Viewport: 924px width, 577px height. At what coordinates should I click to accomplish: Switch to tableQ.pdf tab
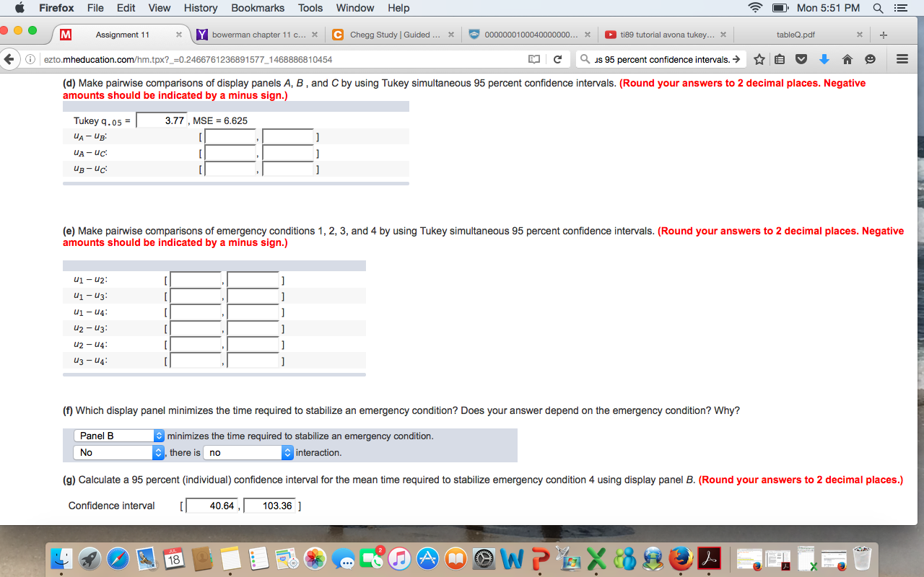click(x=796, y=35)
